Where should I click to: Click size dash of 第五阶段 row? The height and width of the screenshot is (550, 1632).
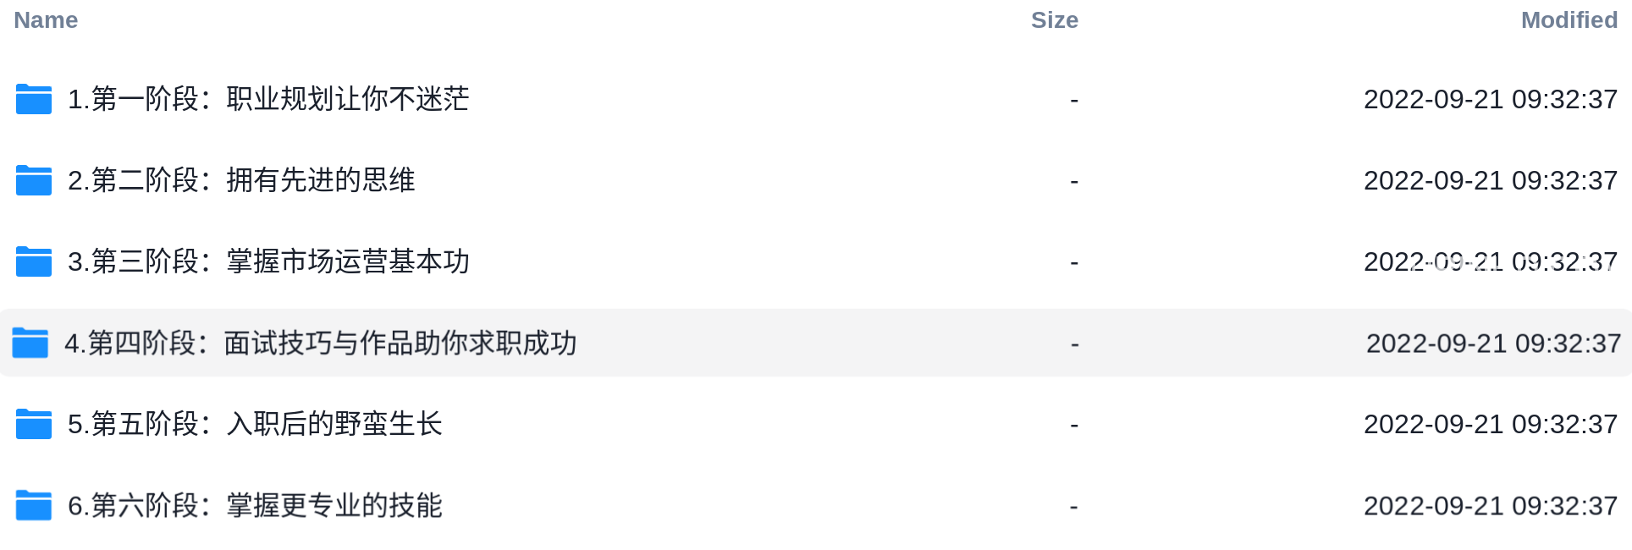[x=1074, y=425]
